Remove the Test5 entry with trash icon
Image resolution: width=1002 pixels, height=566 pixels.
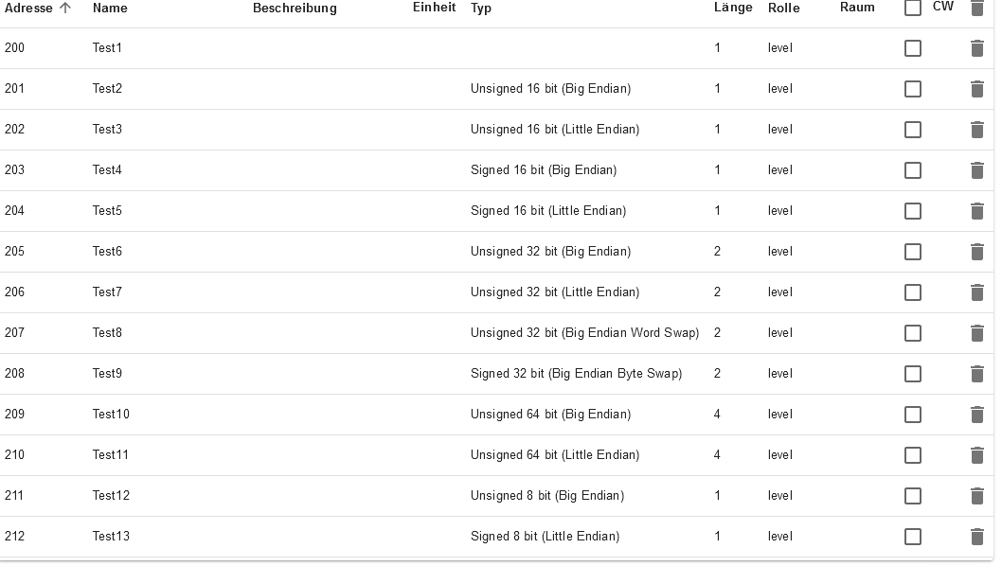[977, 211]
